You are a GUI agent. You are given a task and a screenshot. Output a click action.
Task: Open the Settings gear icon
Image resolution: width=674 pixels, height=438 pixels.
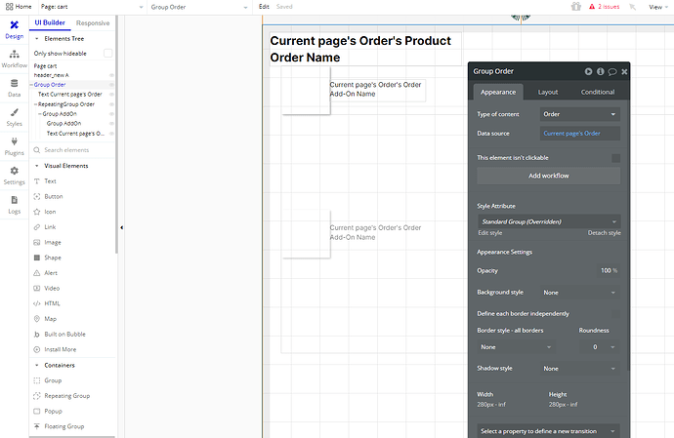click(x=15, y=171)
